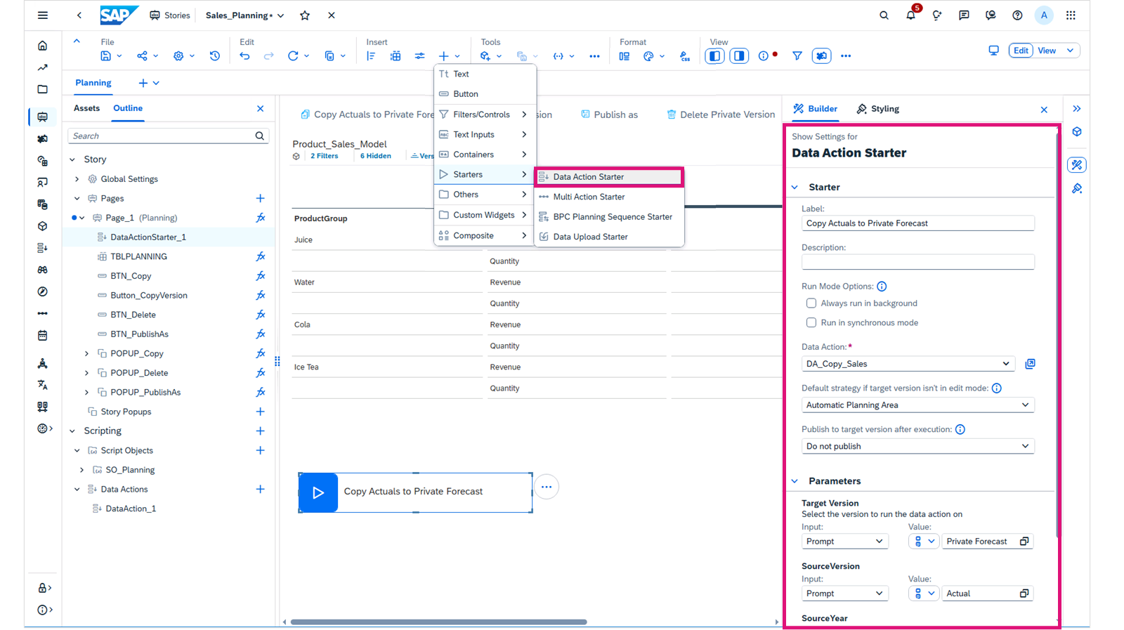Screen dimensions: 1124x630
Task: Click the notifications bell icon
Action: point(910,15)
